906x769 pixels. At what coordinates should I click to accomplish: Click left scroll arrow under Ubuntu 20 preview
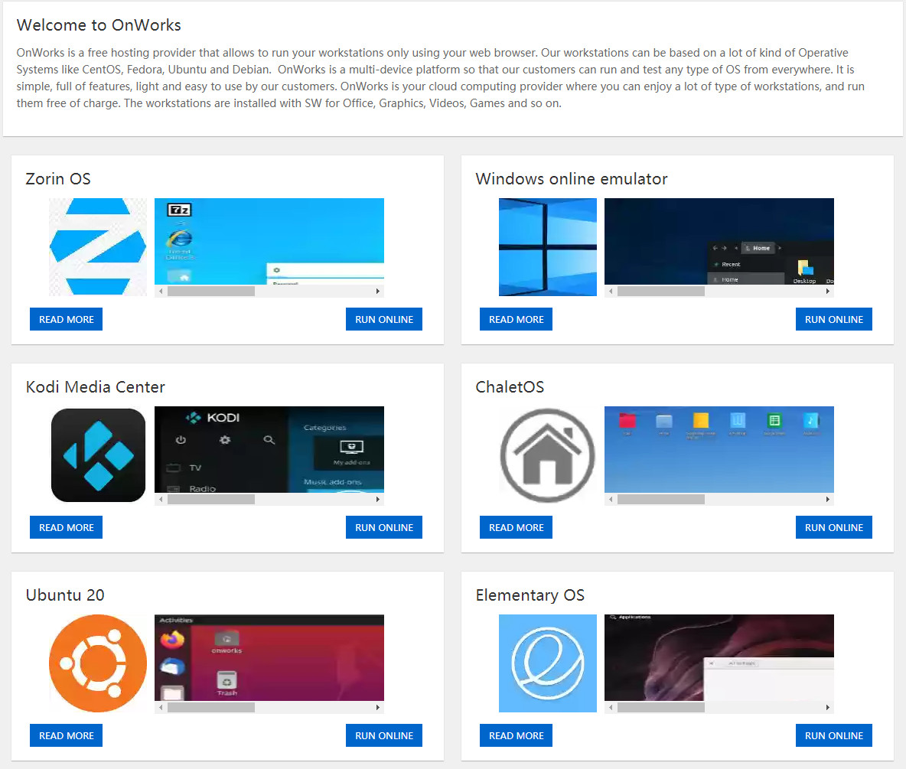(x=161, y=707)
